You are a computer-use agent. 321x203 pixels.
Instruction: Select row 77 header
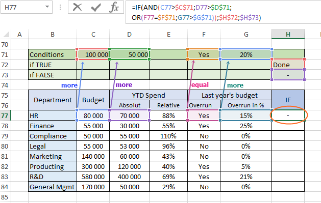coord(5,115)
